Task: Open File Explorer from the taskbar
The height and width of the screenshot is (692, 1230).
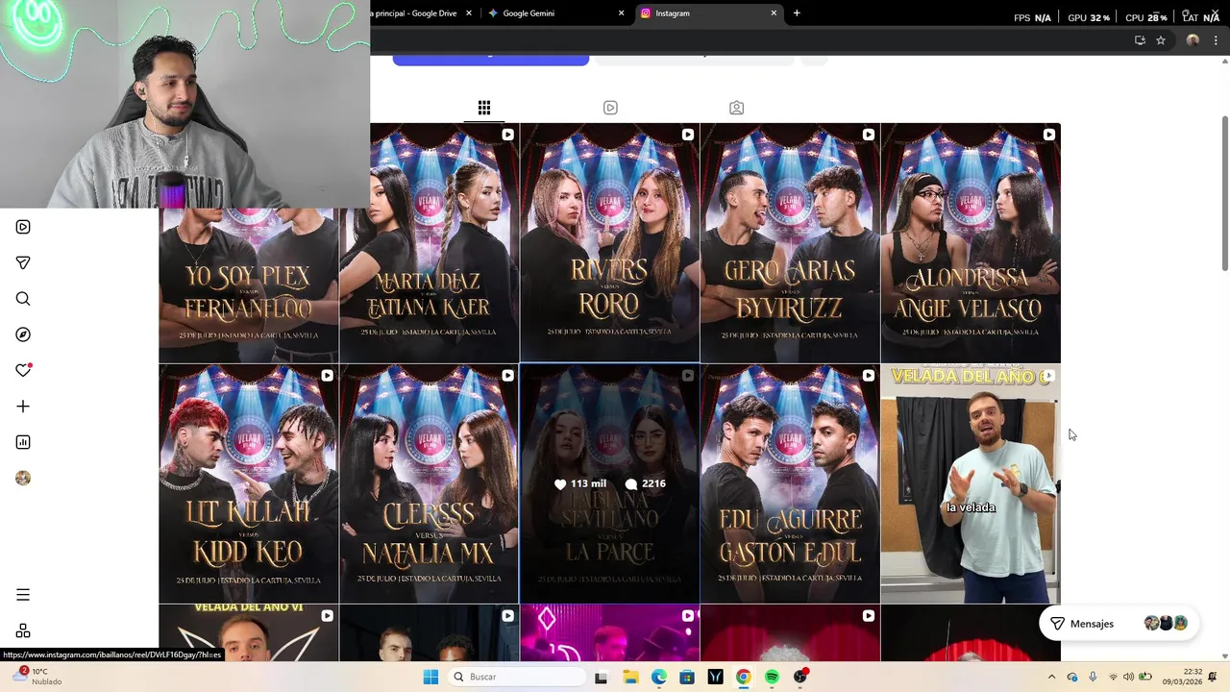Action: coord(630,678)
